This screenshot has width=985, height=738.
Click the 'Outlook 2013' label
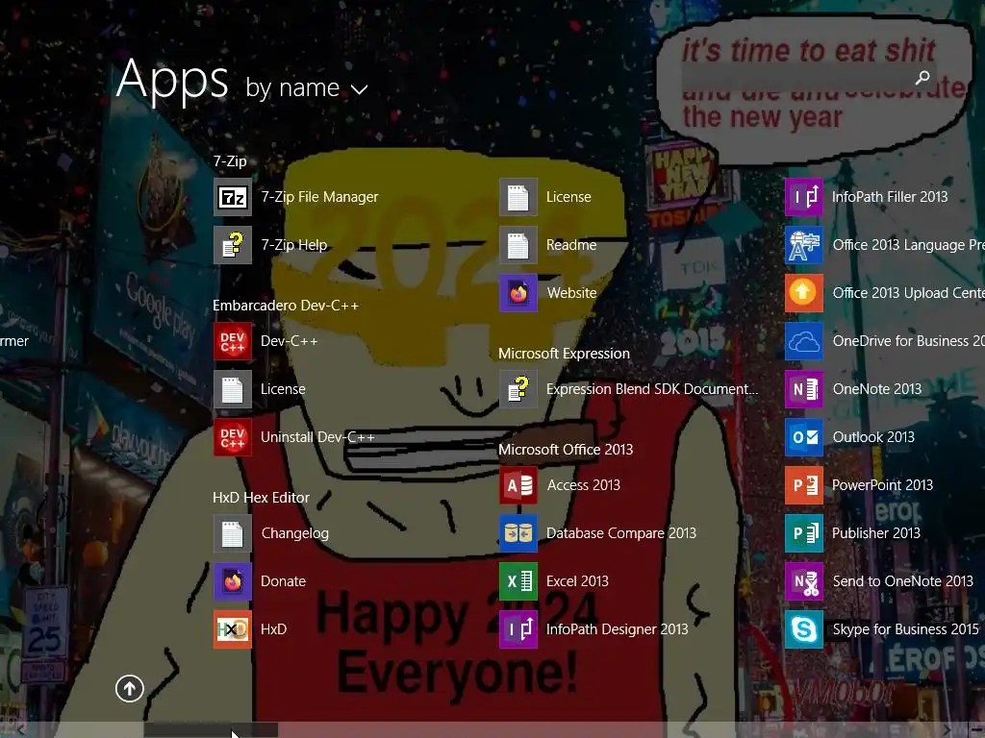pos(873,437)
